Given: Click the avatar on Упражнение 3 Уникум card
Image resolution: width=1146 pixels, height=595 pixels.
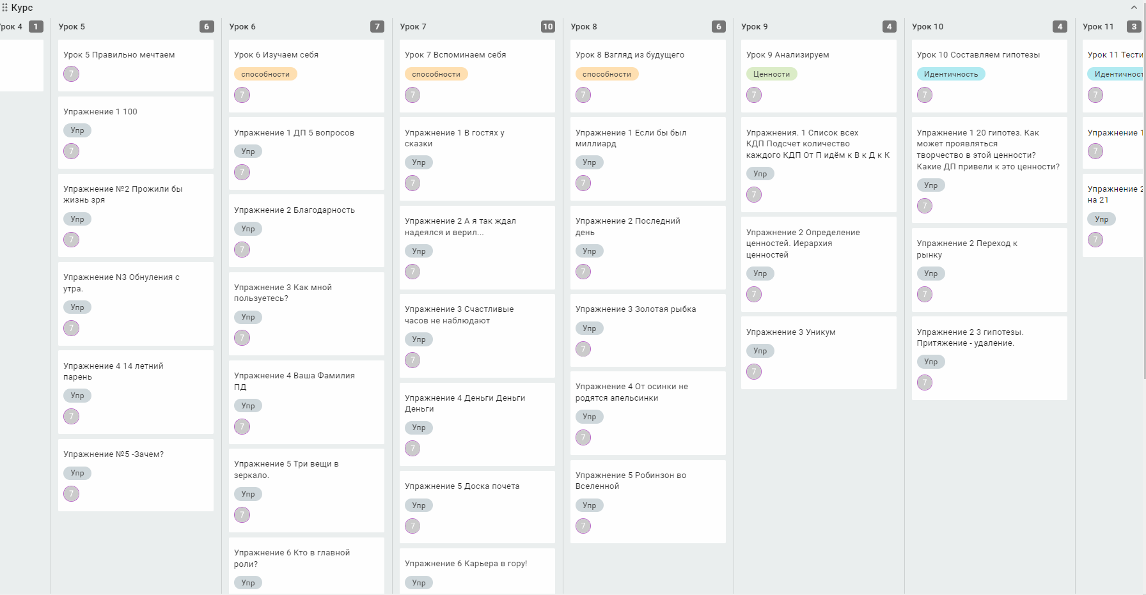Looking at the screenshot, I should 755,372.
